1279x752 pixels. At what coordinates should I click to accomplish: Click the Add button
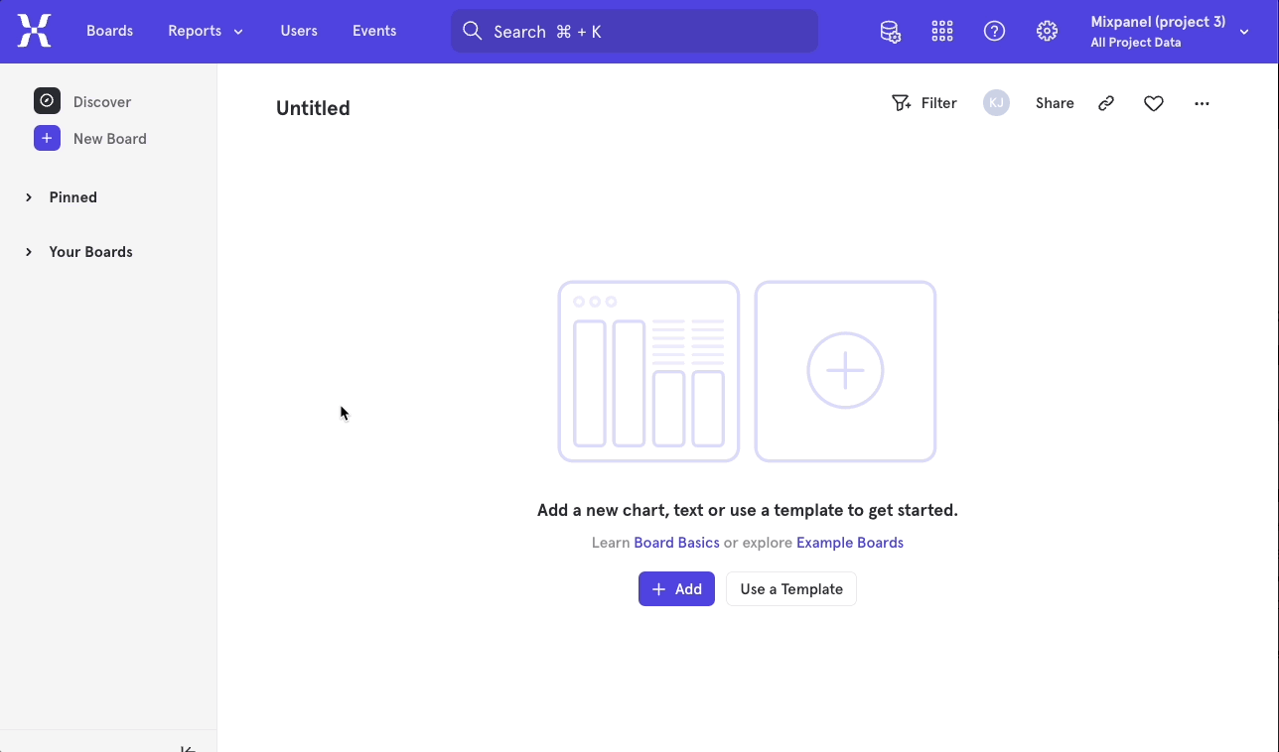tap(676, 589)
